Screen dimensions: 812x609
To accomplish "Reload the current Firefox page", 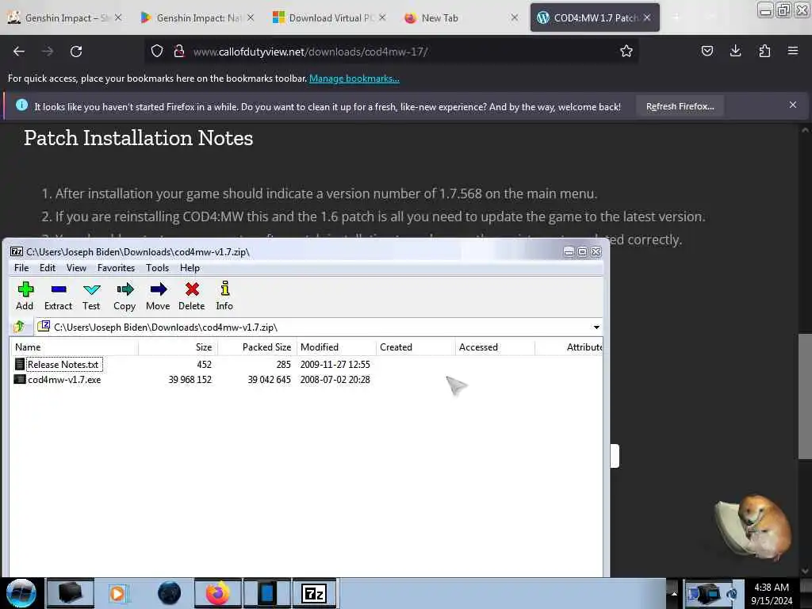I will pyautogui.click(x=76, y=52).
